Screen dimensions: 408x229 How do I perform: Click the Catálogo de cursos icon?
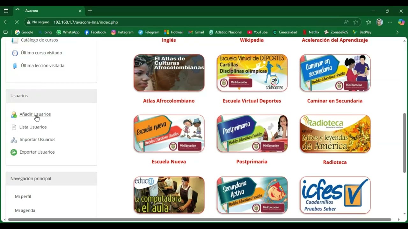tap(15, 40)
